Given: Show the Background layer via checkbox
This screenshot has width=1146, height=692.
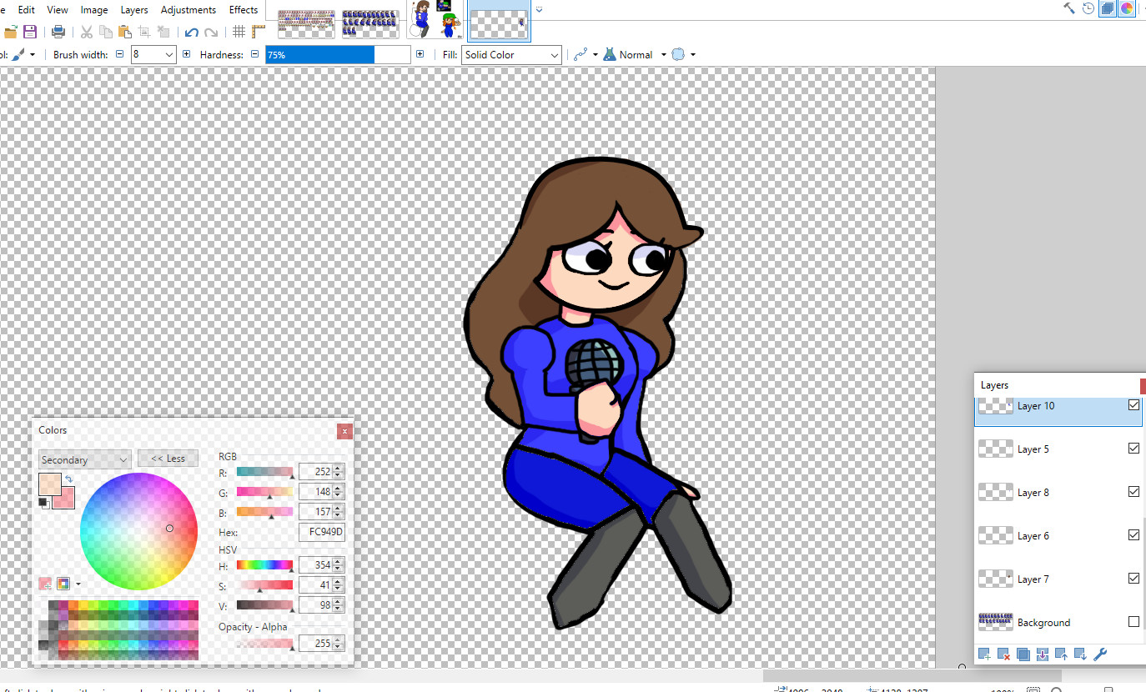Looking at the screenshot, I should [1133, 622].
